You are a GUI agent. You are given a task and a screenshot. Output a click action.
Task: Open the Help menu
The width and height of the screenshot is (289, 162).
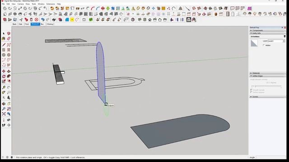point(59,4)
